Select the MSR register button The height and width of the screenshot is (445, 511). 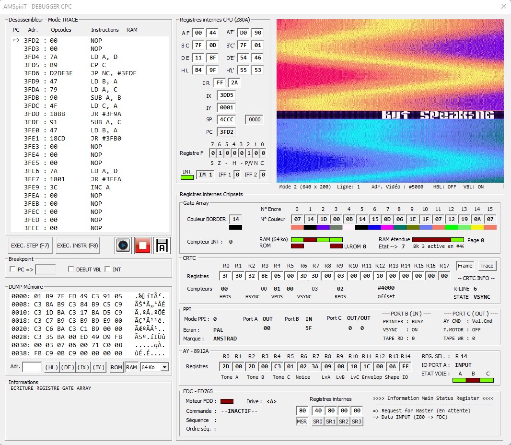click(x=302, y=422)
